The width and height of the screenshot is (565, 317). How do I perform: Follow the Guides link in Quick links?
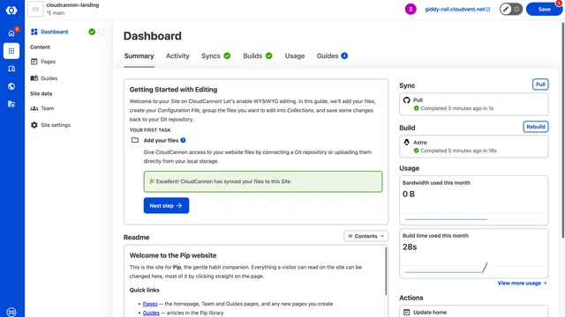151,313
